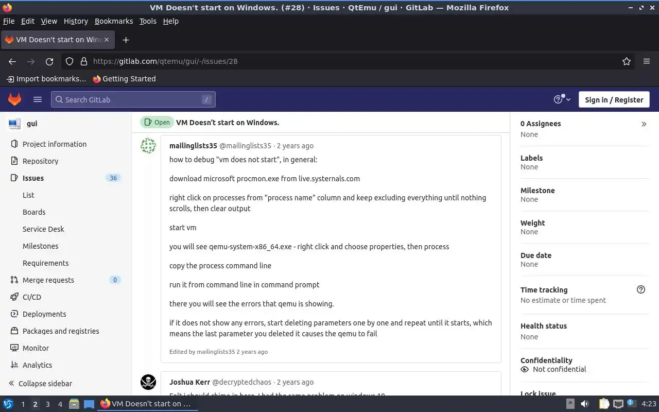Click the GitLab fox logo
659x412 pixels.
[14, 99]
